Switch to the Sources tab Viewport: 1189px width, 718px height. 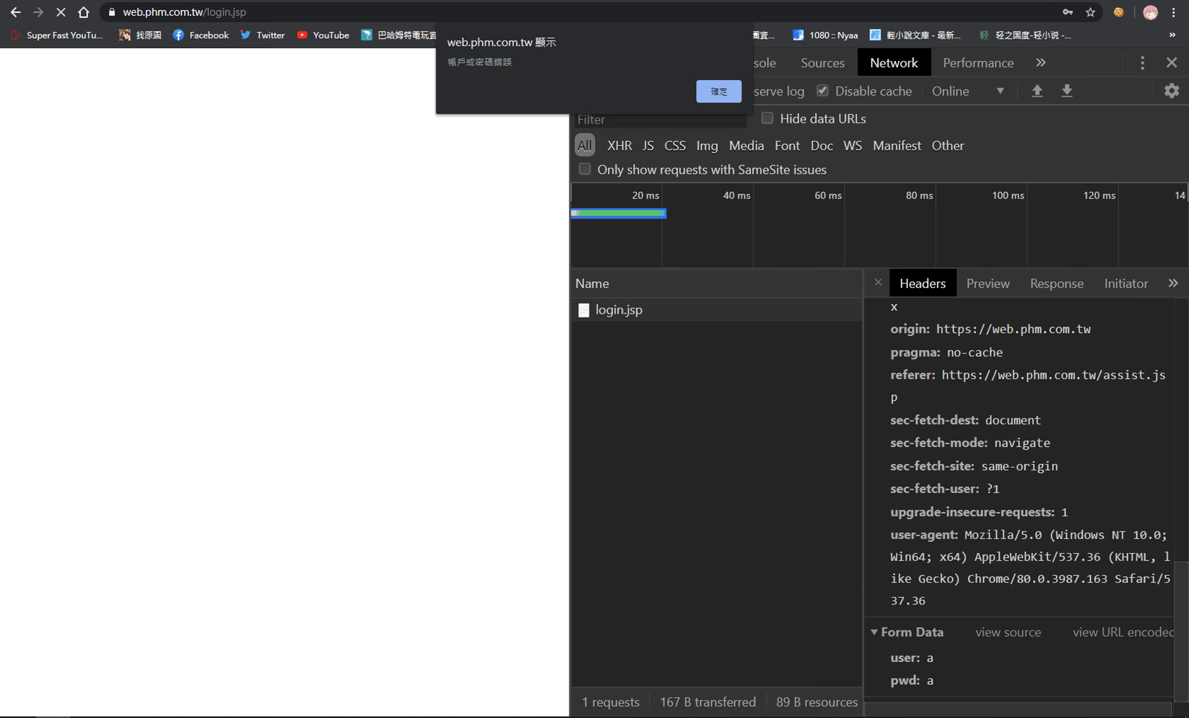[822, 63]
